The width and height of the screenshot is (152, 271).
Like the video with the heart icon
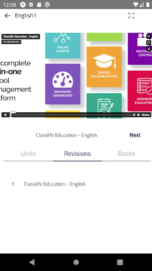(x=149, y=36)
